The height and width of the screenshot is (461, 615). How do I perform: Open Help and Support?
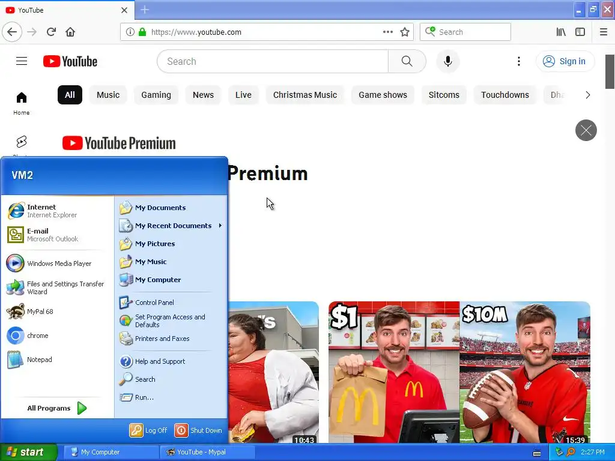coord(171,361)
